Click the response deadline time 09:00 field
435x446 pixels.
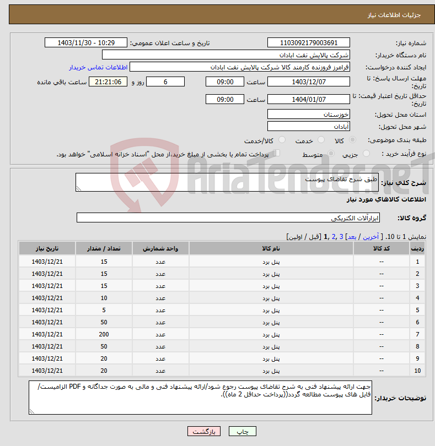(225, 82)
